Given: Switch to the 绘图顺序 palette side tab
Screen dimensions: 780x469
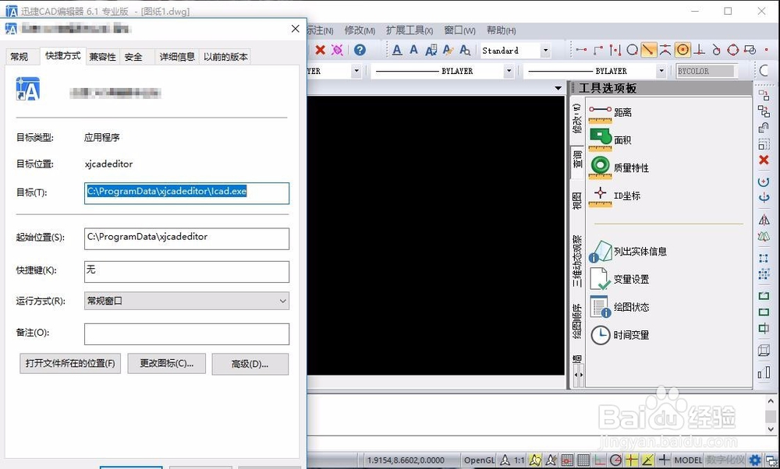Looking at the screenshot, I should tap(577, 321).
